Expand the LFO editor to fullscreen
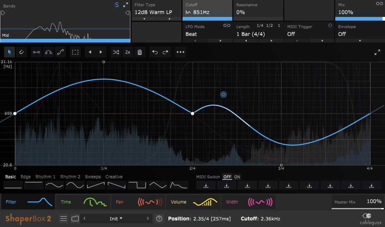 point(377,52)
